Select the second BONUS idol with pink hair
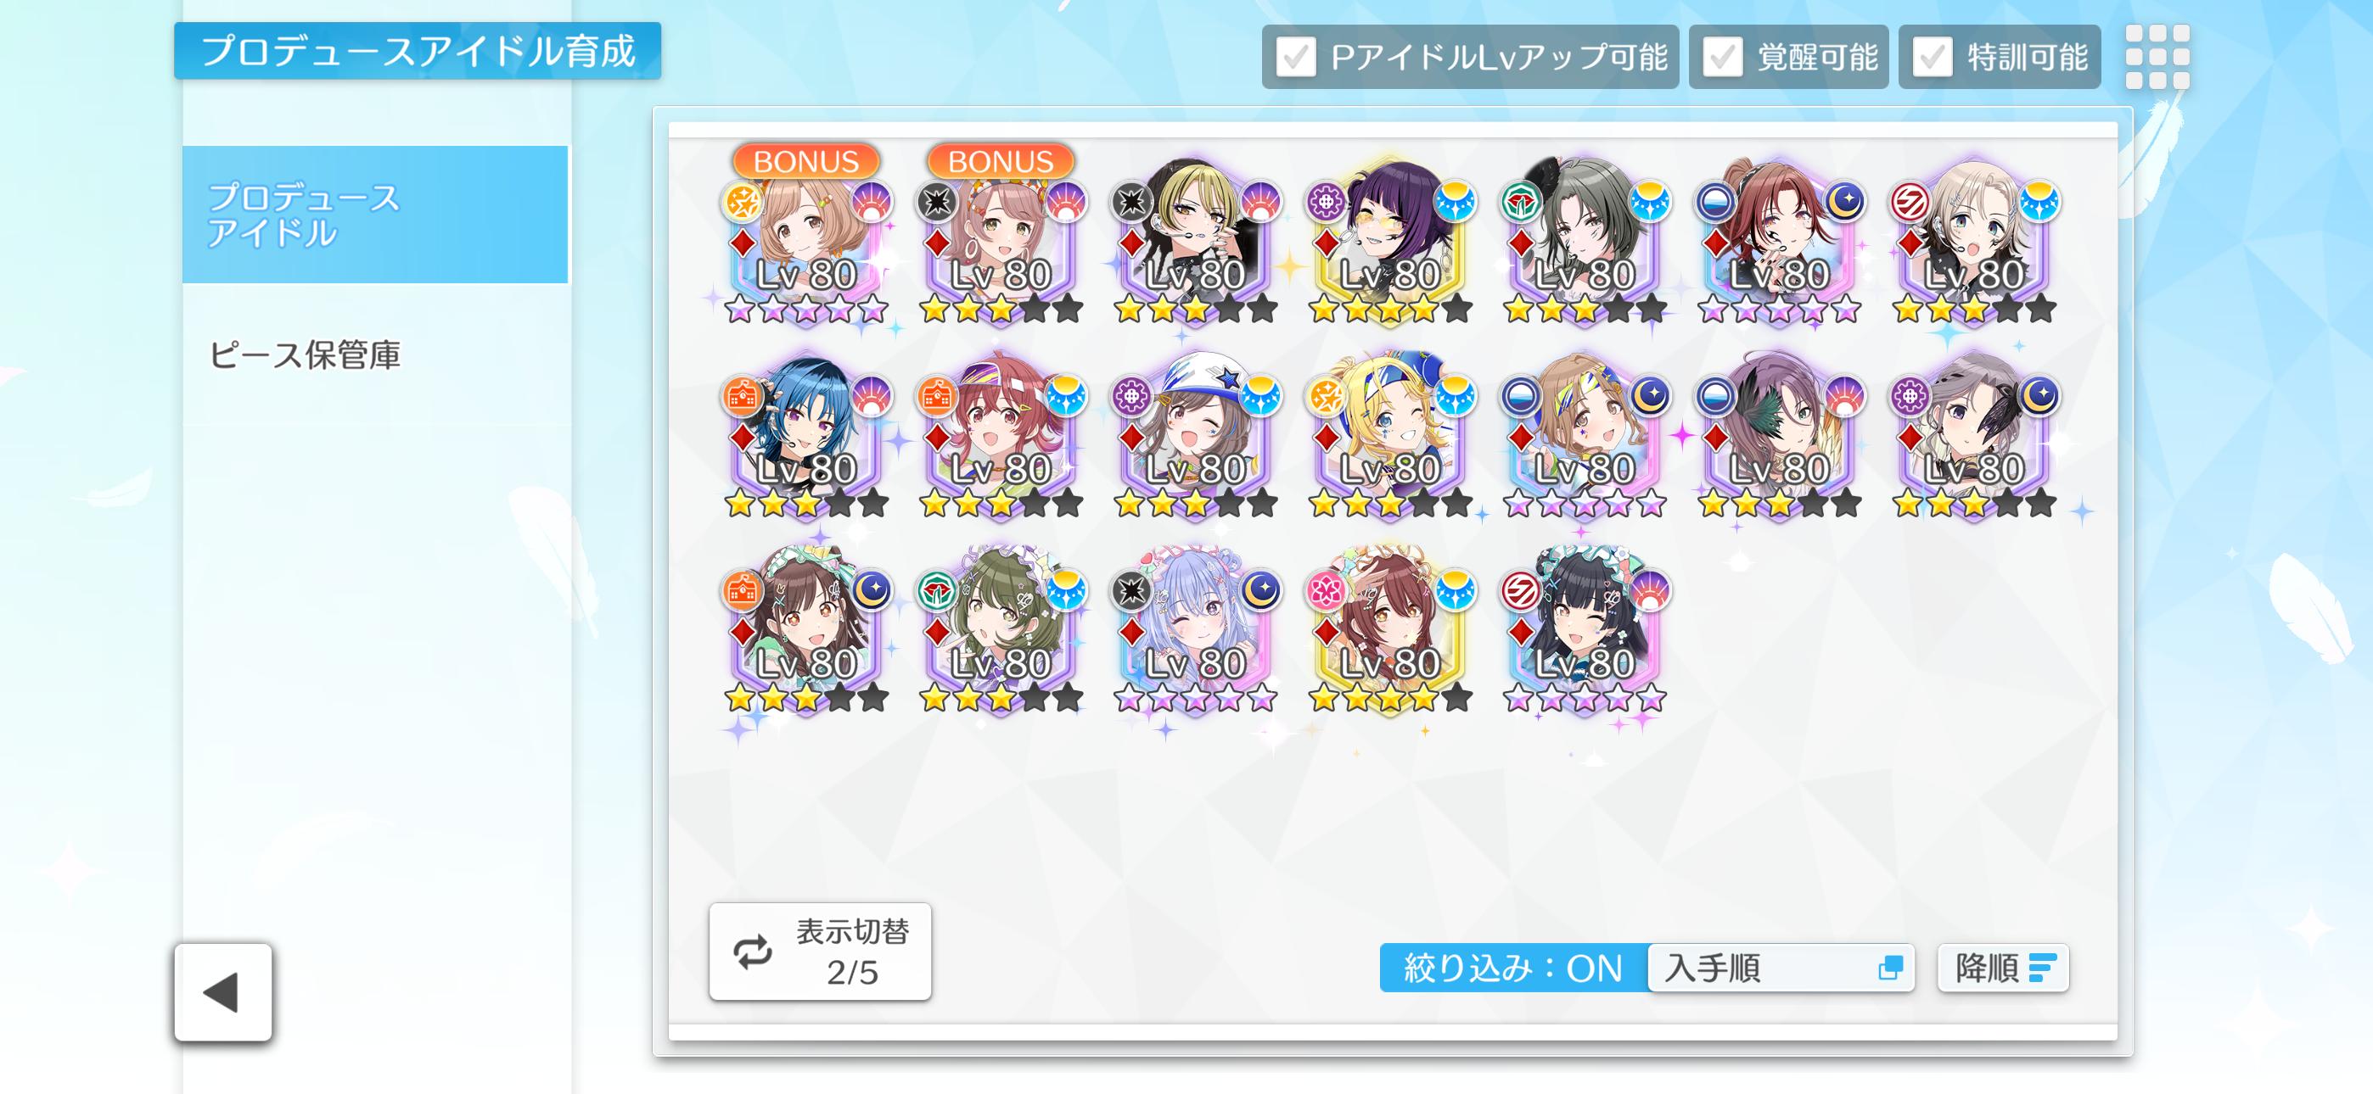Image resolution: width=2373 pixels, height=1094 pixels. (x=1001, y=243)
